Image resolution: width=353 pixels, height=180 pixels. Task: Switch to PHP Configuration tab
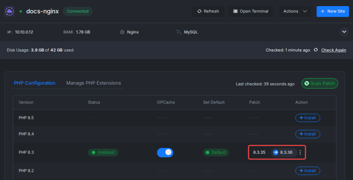[35, 83]
